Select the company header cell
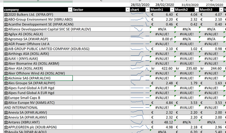 (x=38, y=10)
